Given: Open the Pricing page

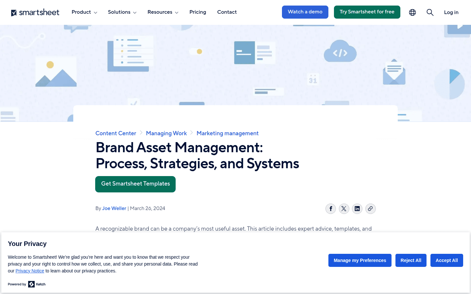Looking at the screenshot, I should click(198, 12).
